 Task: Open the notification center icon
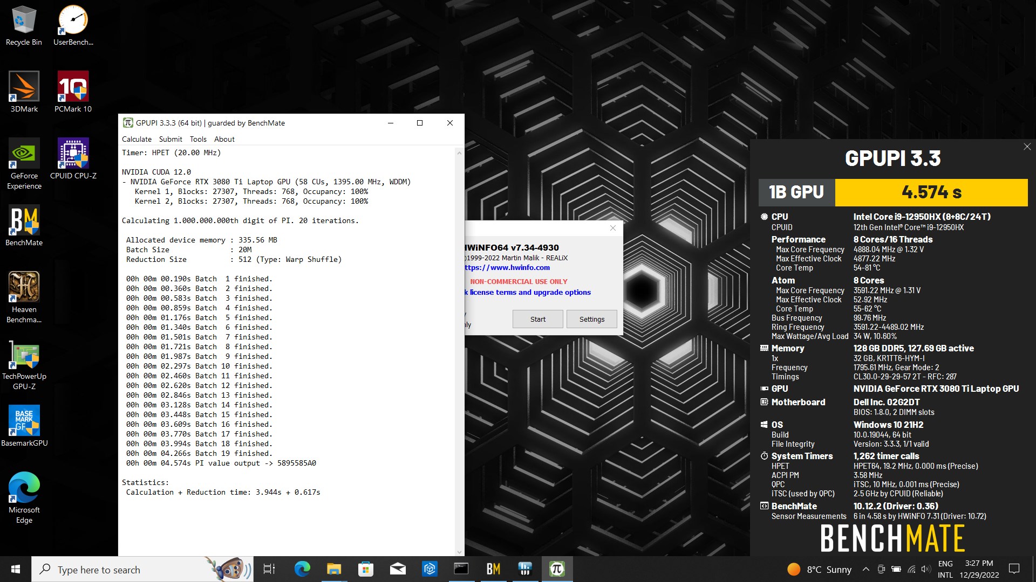pyautogui.click(x=1014, y=569)
